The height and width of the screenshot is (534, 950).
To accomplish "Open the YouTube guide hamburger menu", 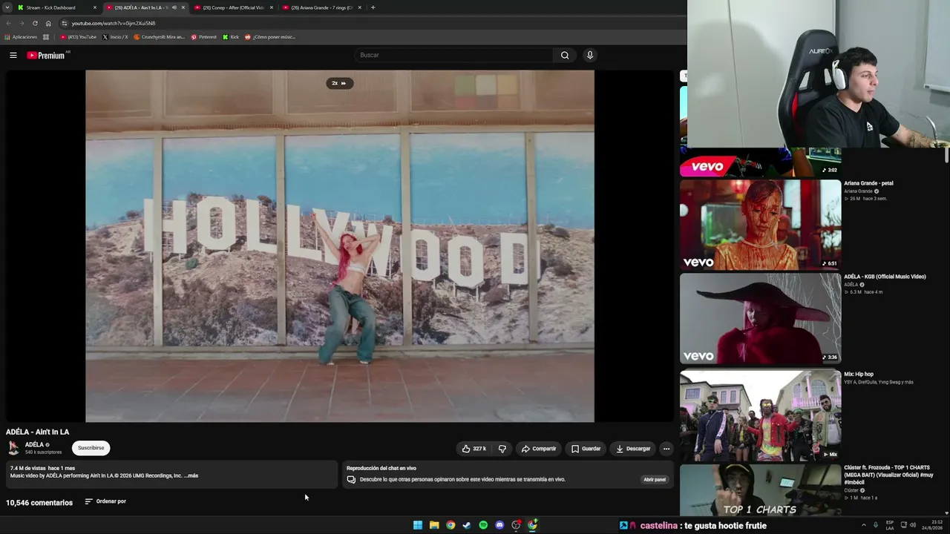I will (x=13, y=55).
